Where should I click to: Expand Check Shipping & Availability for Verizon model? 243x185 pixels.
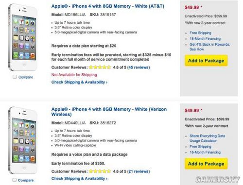tap(79, 179)
